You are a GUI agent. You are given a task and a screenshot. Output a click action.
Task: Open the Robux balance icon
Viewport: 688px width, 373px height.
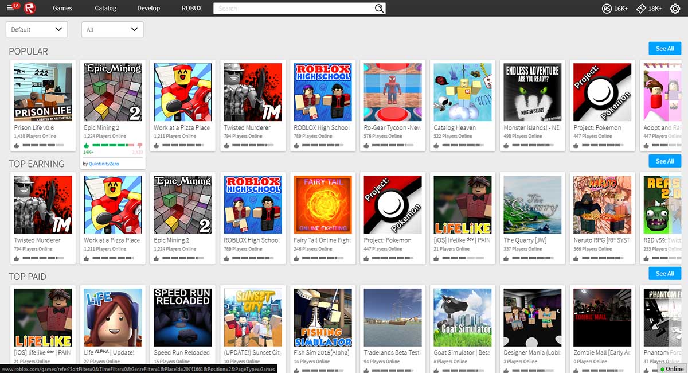pos(607,8)
